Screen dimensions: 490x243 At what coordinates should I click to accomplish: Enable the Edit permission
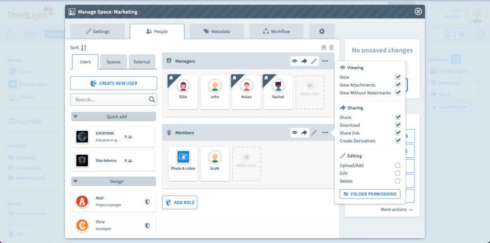point(397,173)
